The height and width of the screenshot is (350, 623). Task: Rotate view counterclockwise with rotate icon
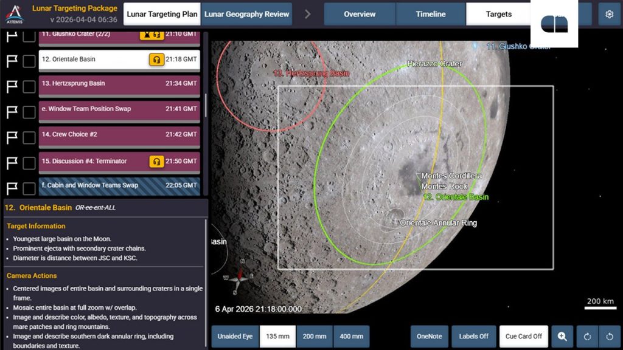point(610,337)
